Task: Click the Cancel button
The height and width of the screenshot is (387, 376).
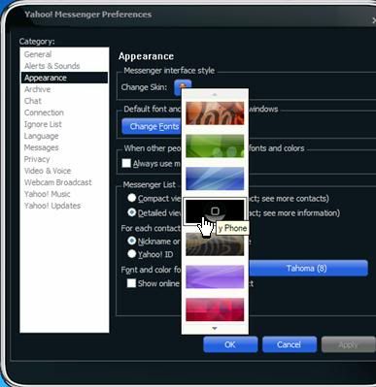Action: pyautogui.click(x=290, y=344)
